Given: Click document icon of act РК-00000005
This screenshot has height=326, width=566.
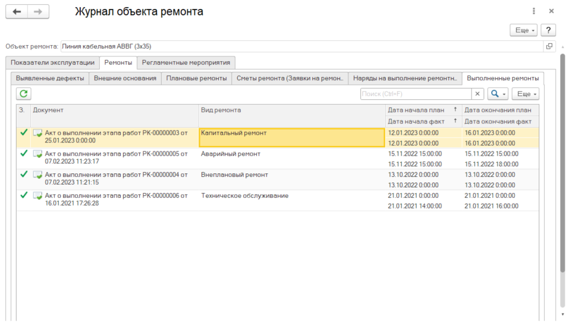Looking at the screenshot, I should point(37,154).
